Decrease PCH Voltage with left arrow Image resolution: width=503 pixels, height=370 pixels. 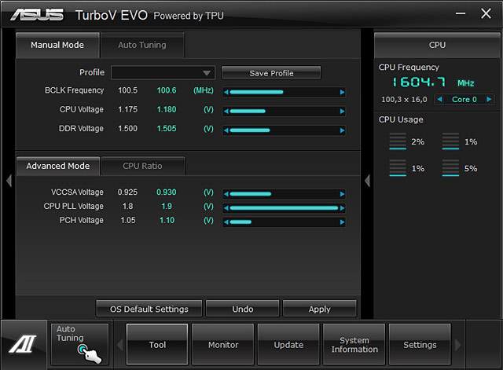point(226,222)
